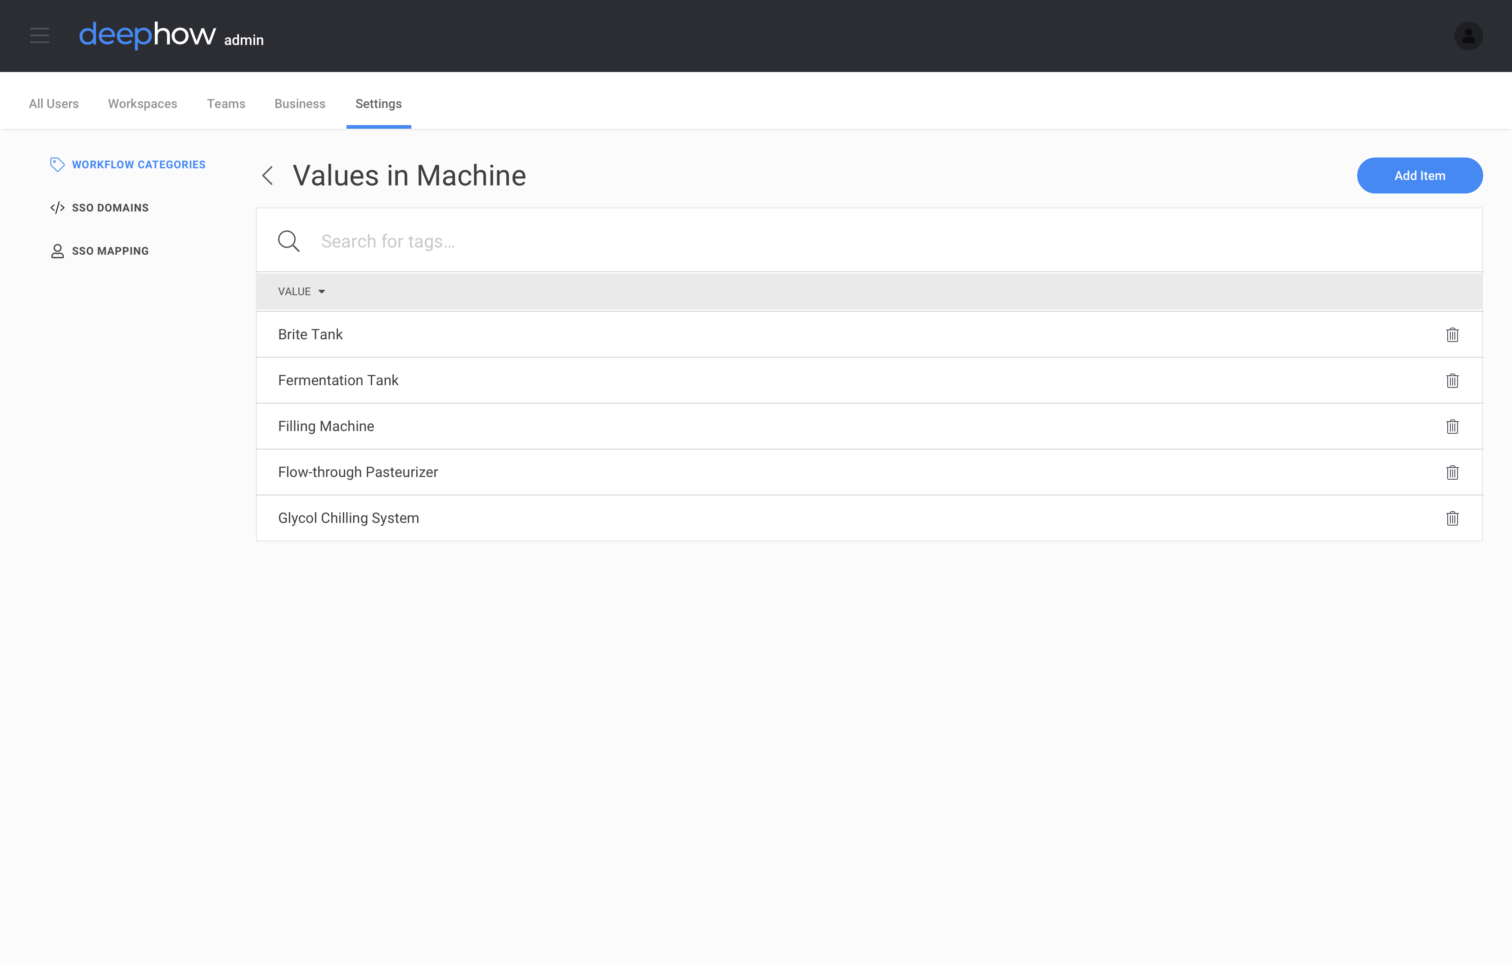Switch to the Workspaces tab
Viewport: 1512px width, 963px height.
143,103
